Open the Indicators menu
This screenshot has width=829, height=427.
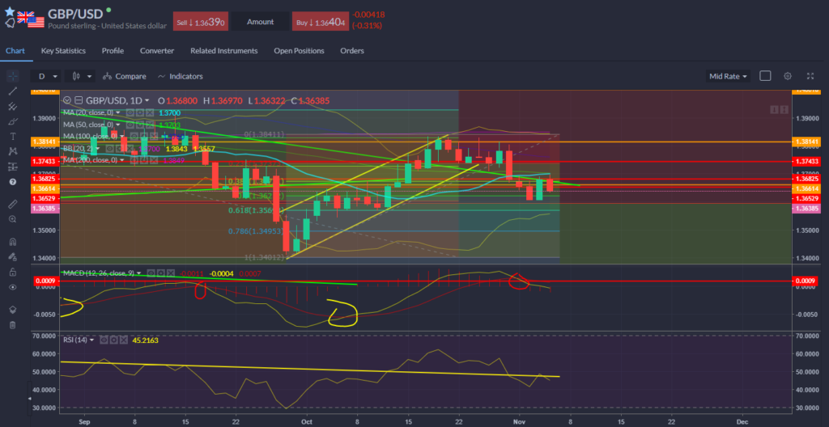pos(180,76)
